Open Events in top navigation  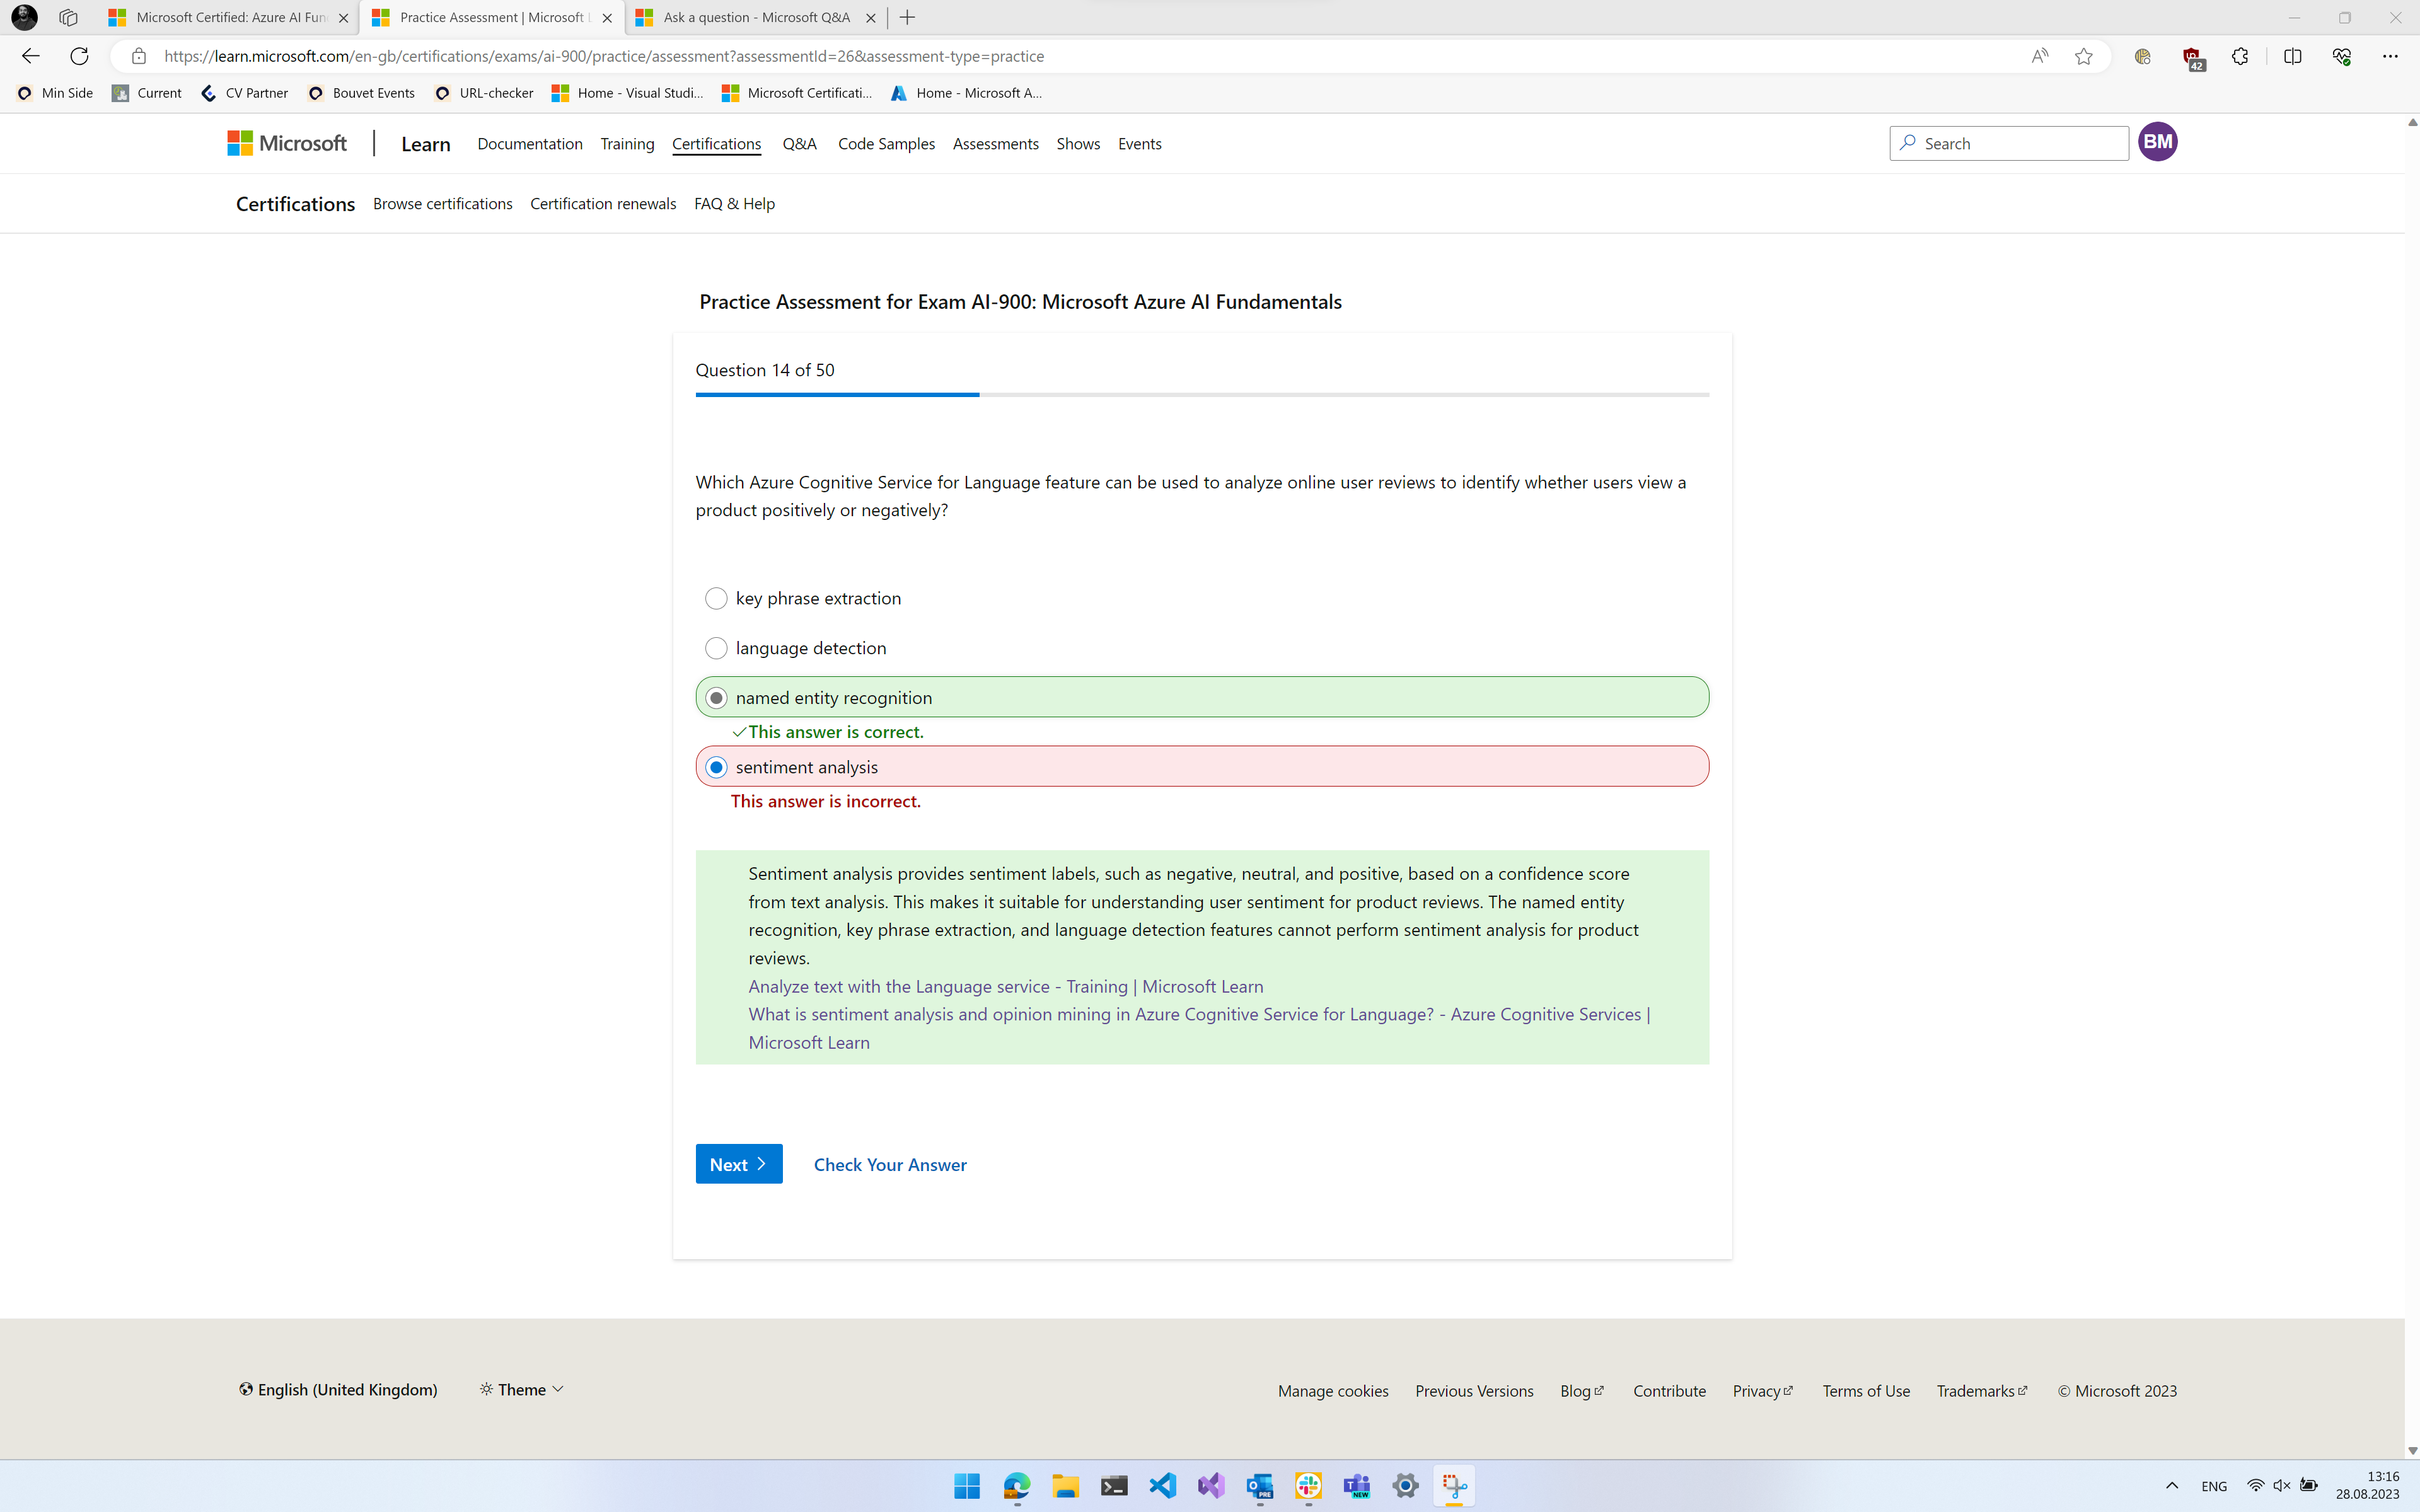[1139, 143]
